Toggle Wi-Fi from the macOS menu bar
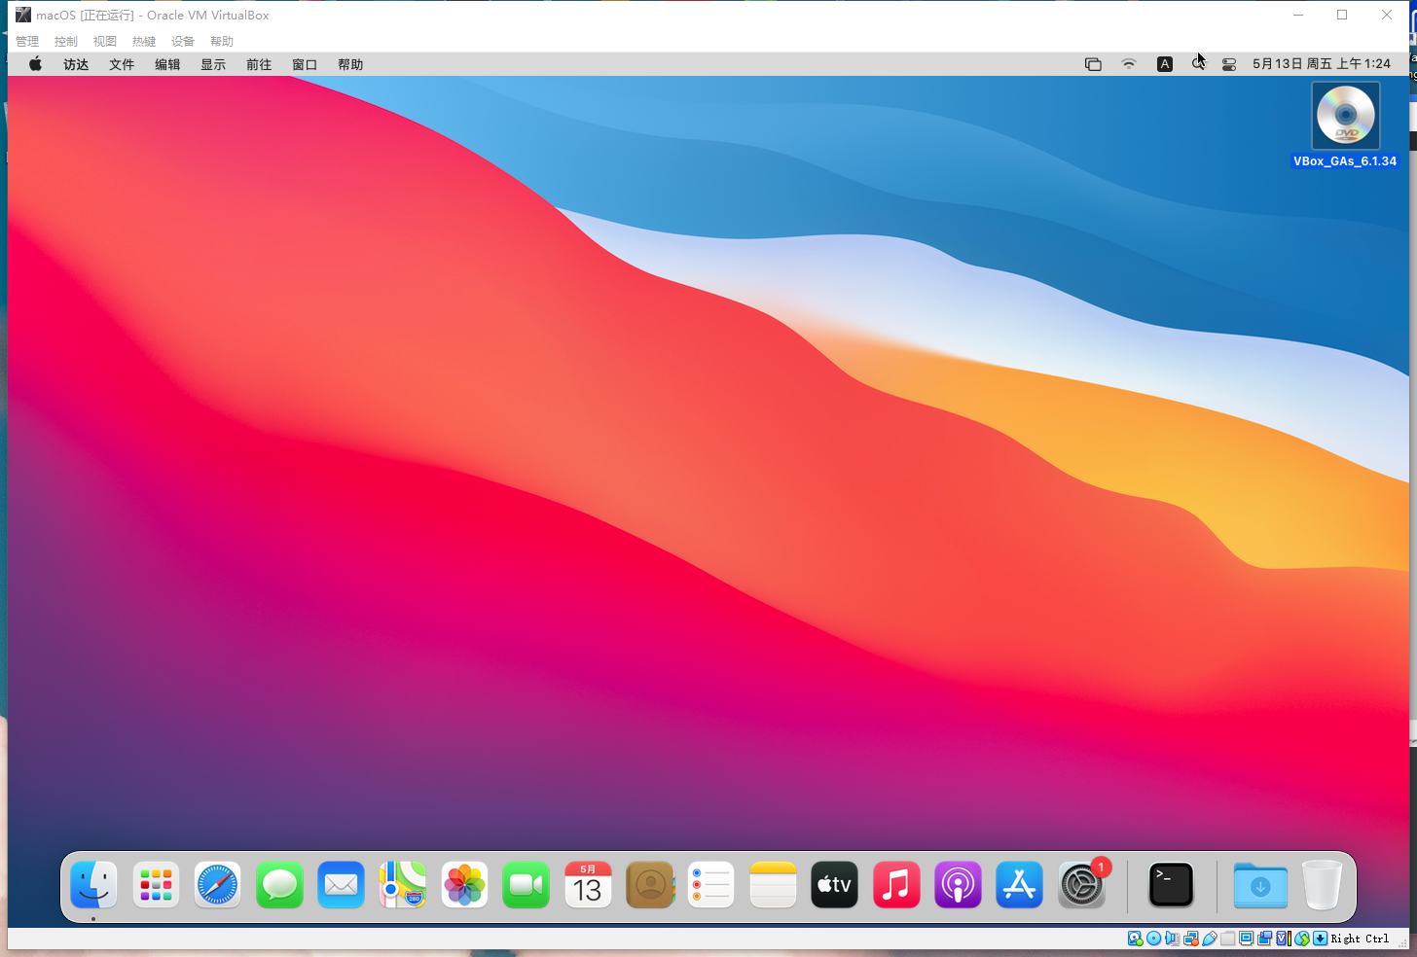 (1128, 63)
